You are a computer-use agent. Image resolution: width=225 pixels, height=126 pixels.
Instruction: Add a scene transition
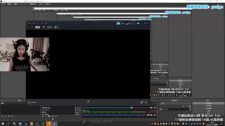184,106
